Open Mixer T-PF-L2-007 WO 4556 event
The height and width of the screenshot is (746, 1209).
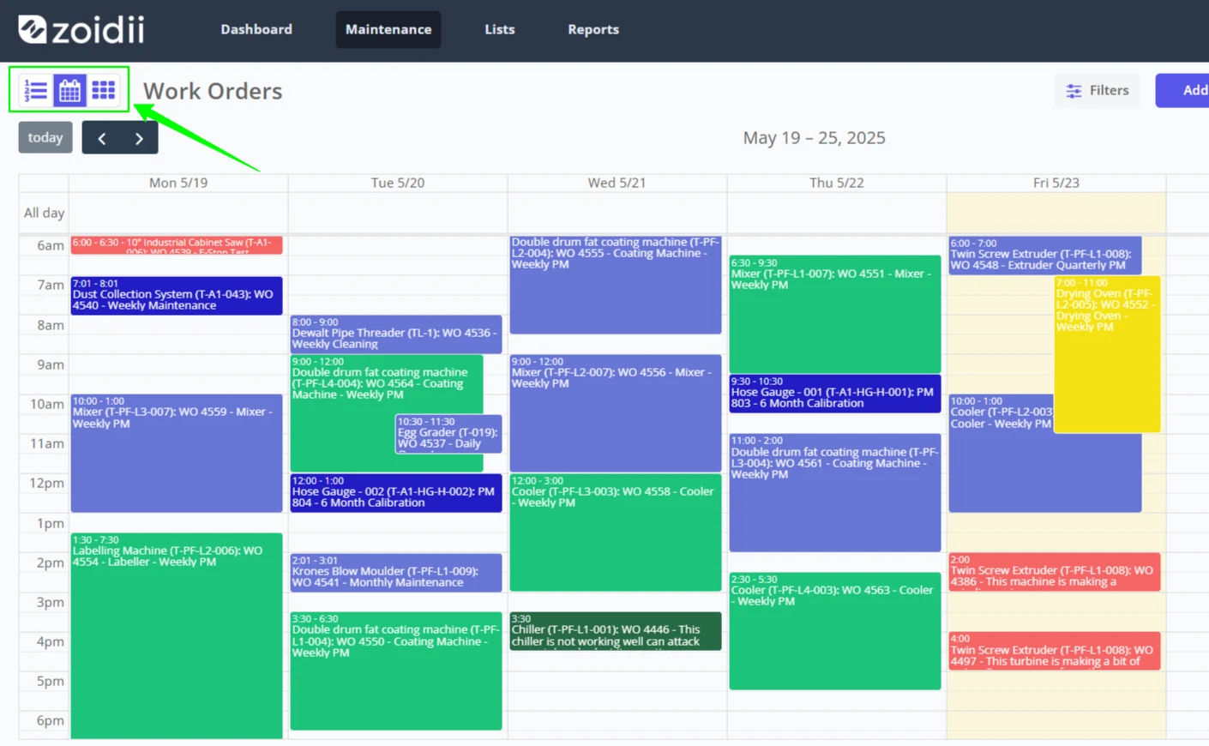coord(616,413)
